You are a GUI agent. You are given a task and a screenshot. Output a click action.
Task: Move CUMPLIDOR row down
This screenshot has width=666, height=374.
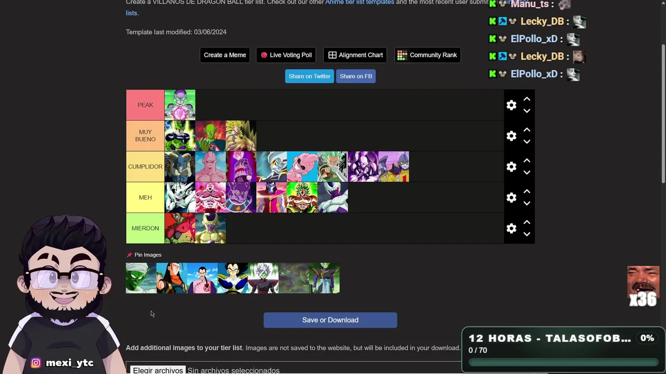(x=527, y=172)
